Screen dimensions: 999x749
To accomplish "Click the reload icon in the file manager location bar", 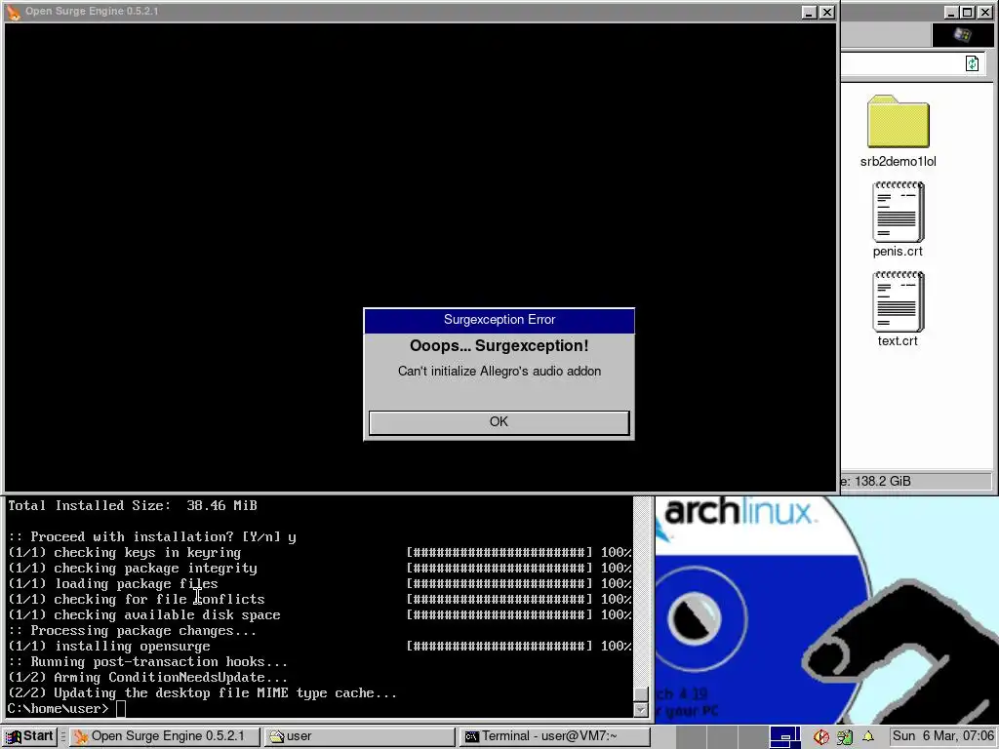I will [972, 63].
